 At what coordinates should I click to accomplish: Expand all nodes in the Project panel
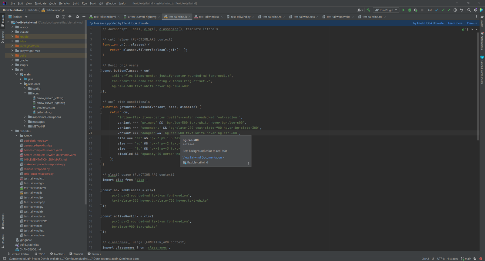pyautogui.click(x=64, y=17)
